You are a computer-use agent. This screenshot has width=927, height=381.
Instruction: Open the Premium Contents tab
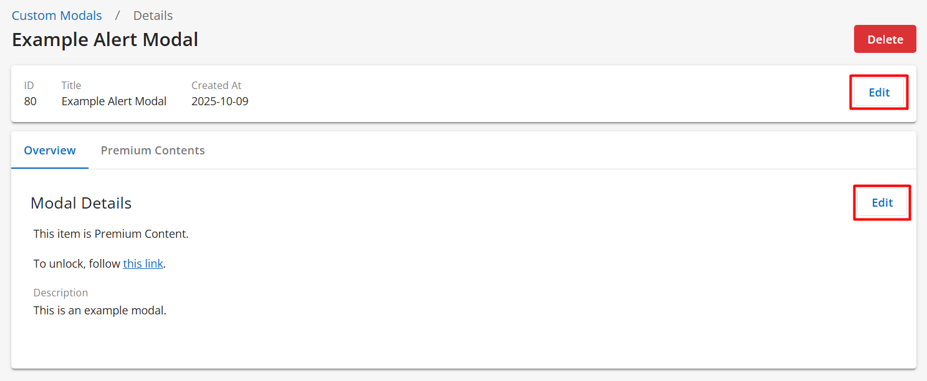153,151
